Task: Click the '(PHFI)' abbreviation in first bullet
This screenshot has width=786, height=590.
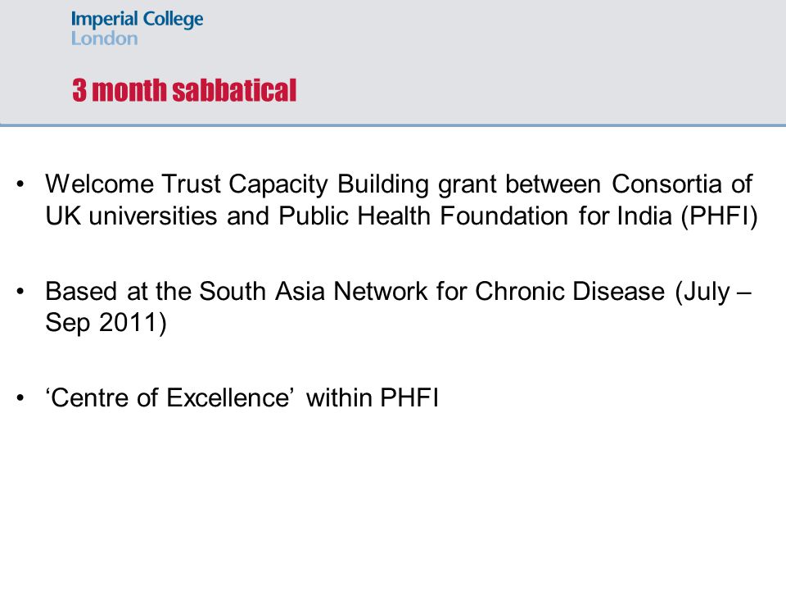Action: [x=720, y=216]
